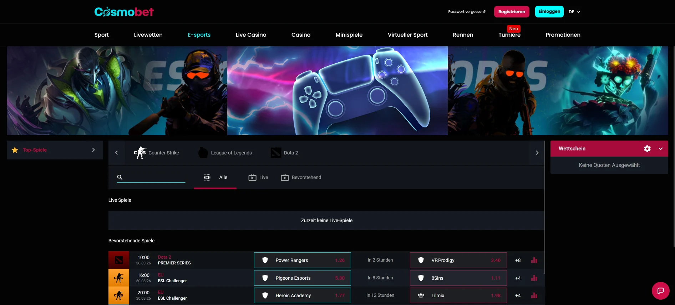Open the E-sports section
The image size is (675, 305).
[x=199, y=35]
